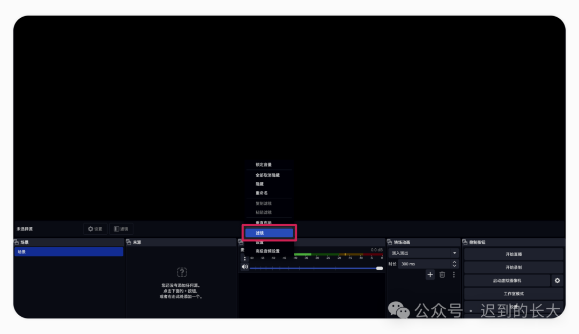Toggle 垂直布局 in context menu
579x334 pixels.
tap(263, 222)
